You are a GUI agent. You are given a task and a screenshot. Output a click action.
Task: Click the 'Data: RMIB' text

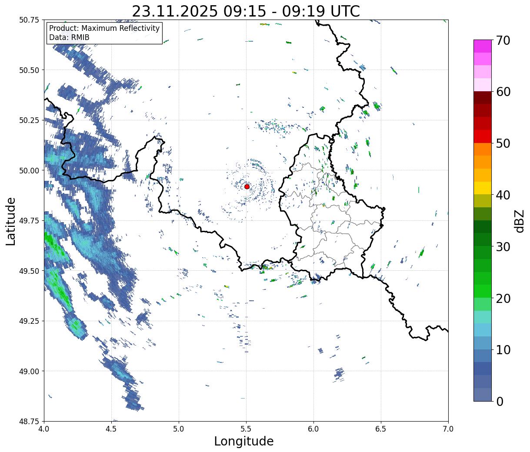pyautogui.click(x=69, y=37)
